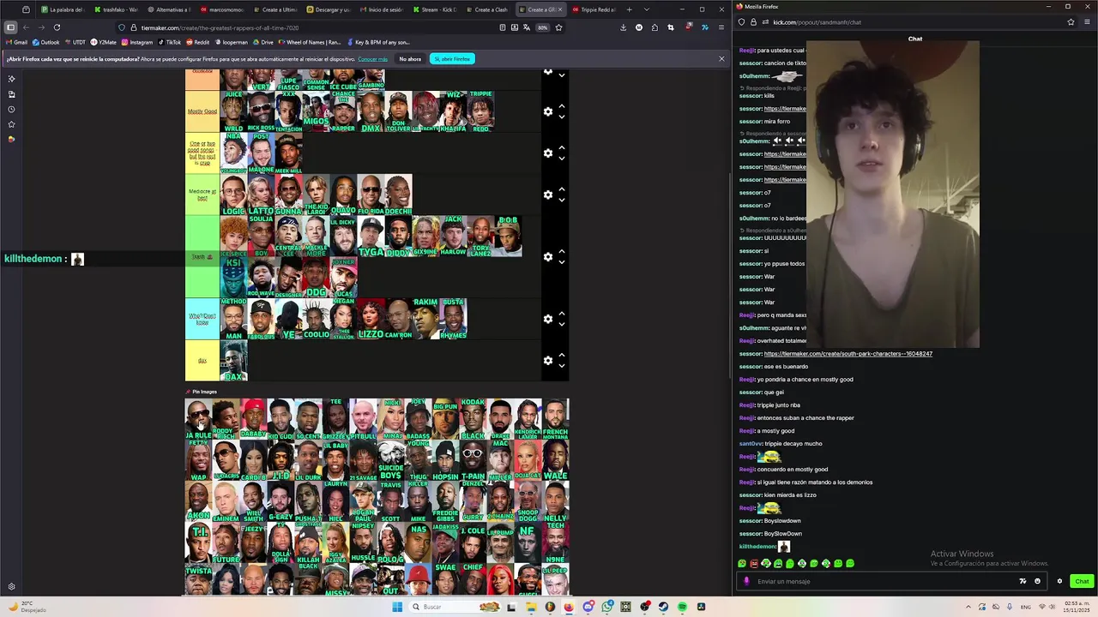Select NF image in unranked pool

point(528,543)
